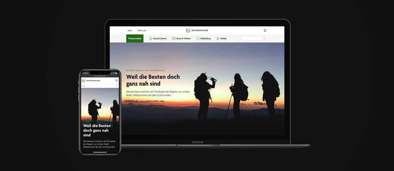The image size is (394, 171).
Task: Click the 'EICHSFELD - SOLLING - HARZ - WESERBERGLAND' tagline
Action: (x=145, y=70)
